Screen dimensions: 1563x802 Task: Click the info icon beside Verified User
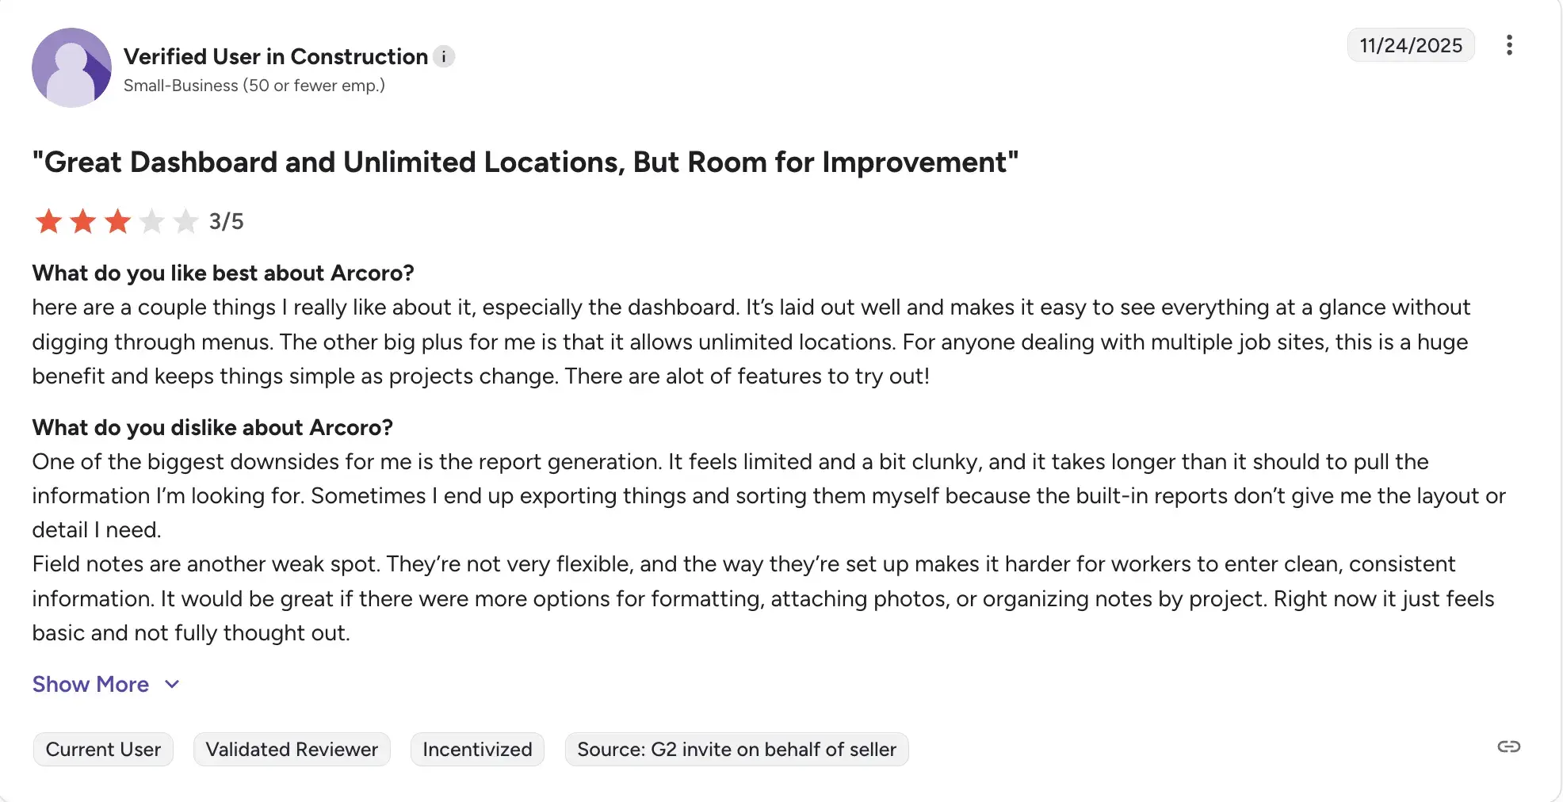pos(444,57)
